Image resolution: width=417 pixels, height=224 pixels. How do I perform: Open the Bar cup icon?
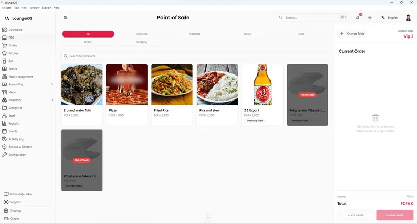pyautogui.click(x=4, y=61)
